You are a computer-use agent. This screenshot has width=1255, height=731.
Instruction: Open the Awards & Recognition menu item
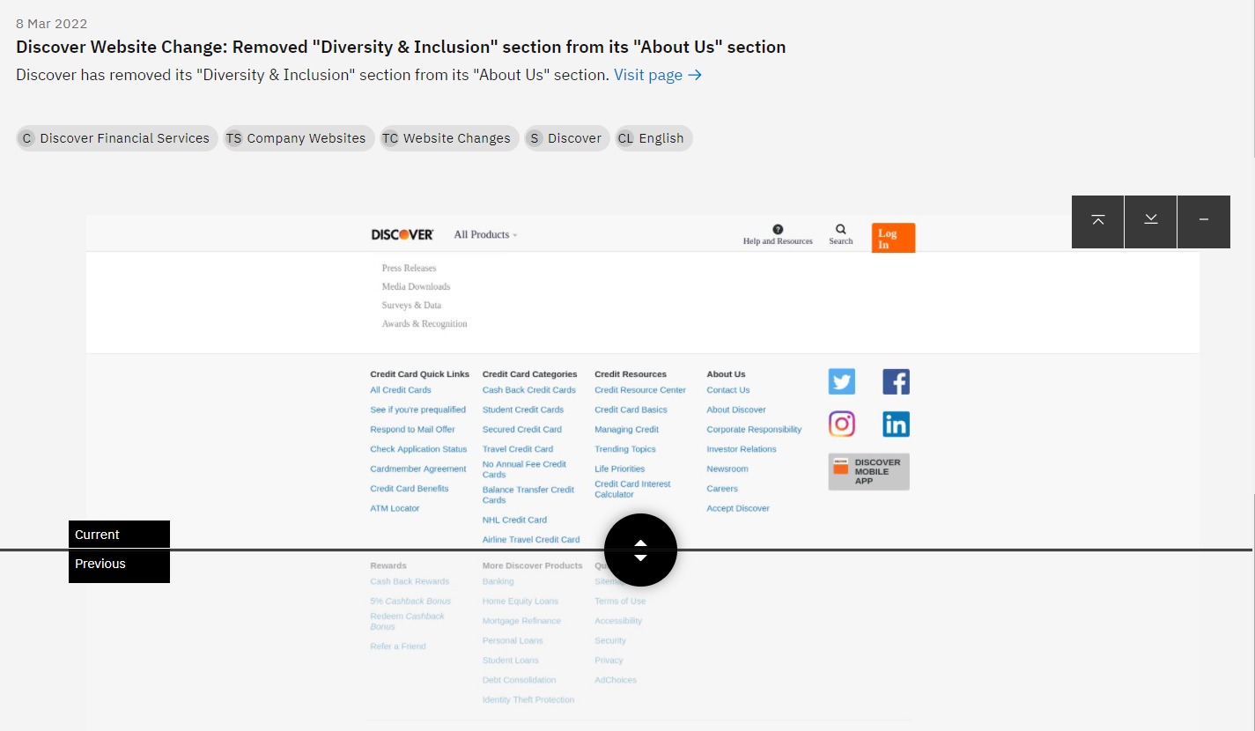pos(424,324)
